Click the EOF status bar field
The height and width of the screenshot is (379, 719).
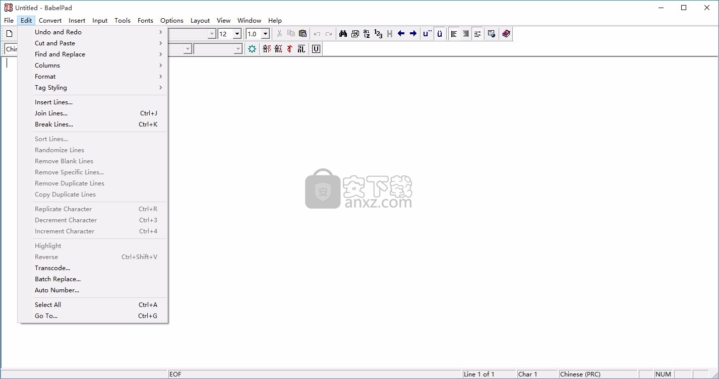315,374
